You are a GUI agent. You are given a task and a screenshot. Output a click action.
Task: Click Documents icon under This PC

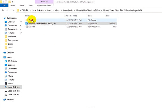pyautogui.click(x=6, y=69)
